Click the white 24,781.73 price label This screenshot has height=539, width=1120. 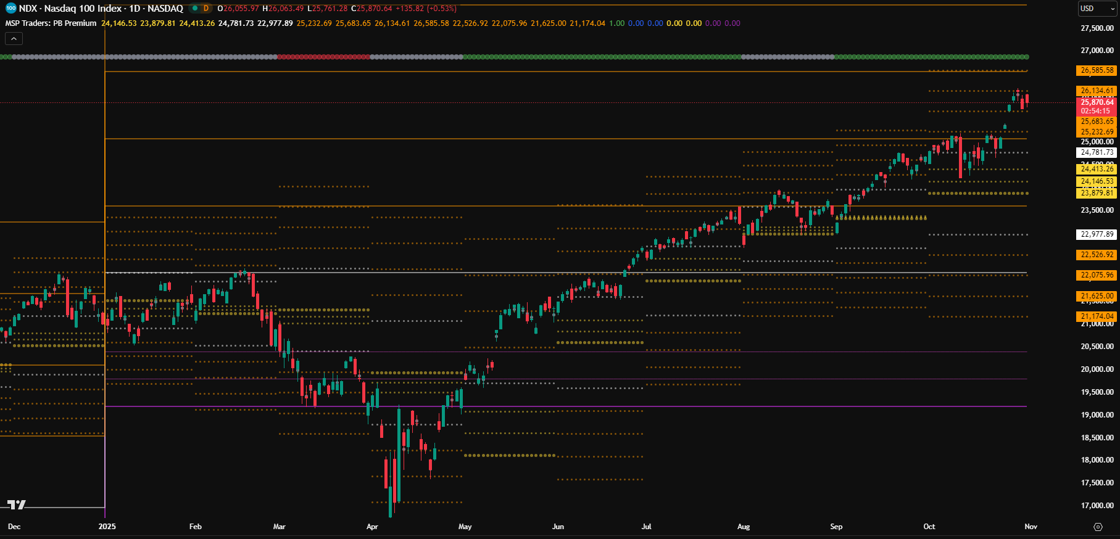1097,152
